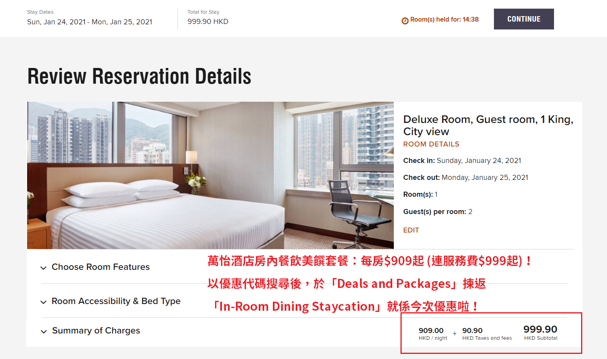Click the CONTINUE button

click(524, 19)
